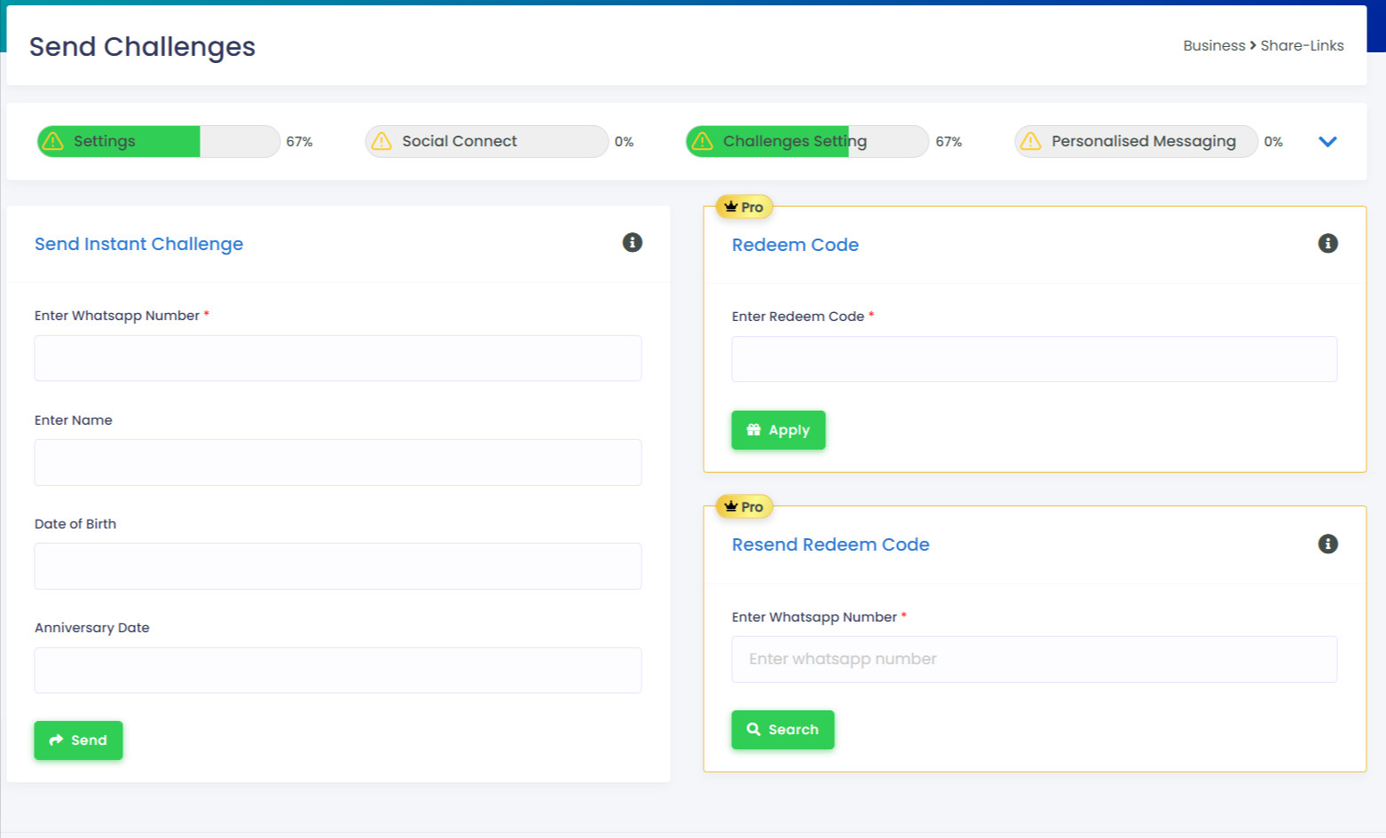Viewport: 1386px width, 838px height.
Task: Click Pro crown badge above Resend Redeem Code
Action: point(744,506)
